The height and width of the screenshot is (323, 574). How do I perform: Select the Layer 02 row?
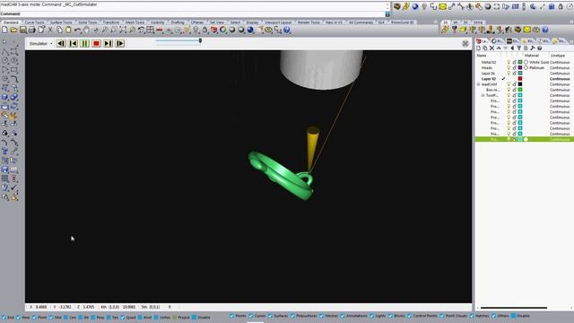[524, 79]
